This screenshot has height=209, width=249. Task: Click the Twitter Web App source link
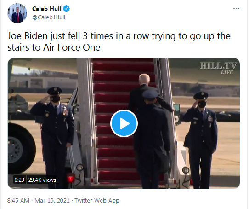97,201
